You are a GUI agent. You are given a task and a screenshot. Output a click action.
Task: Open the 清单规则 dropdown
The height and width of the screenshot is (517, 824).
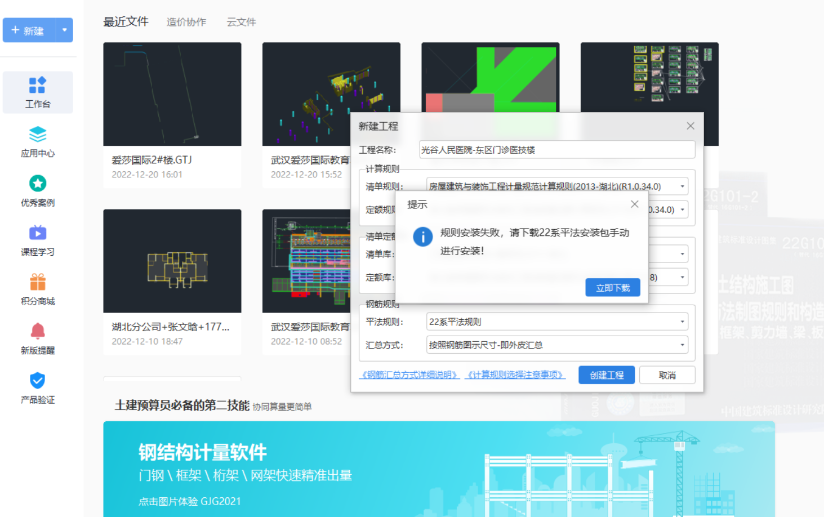click(557, 186)
